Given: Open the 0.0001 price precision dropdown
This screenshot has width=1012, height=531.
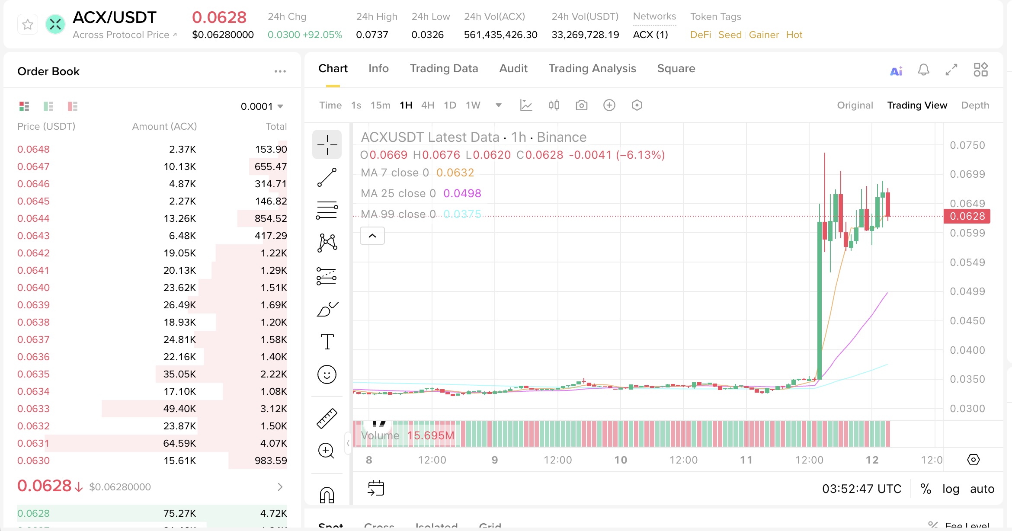Looking at the screenshot, I should pyautogui.click(x=262, y=106).
